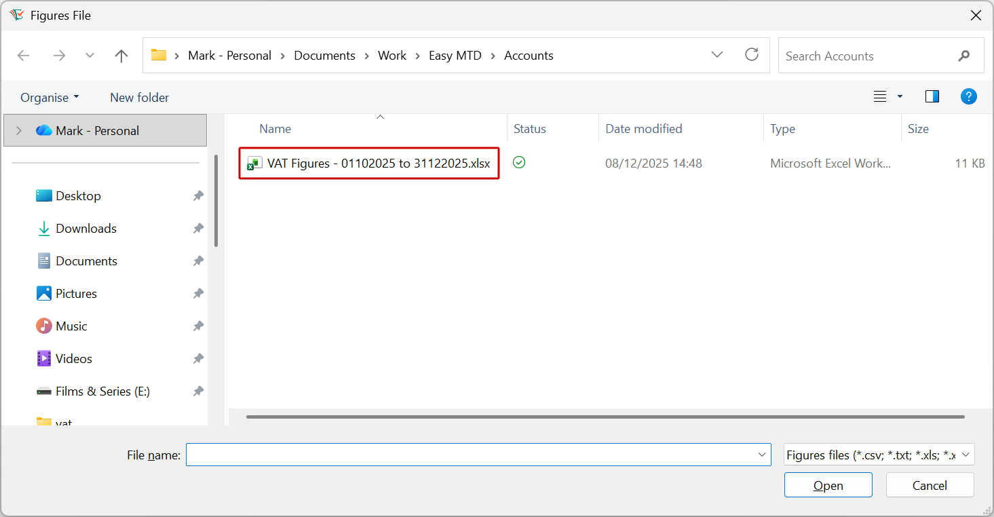This screenshot has width=994, height=517.
Task: Click the Refresh icon in the address bar
Action: tap(752, 55)
